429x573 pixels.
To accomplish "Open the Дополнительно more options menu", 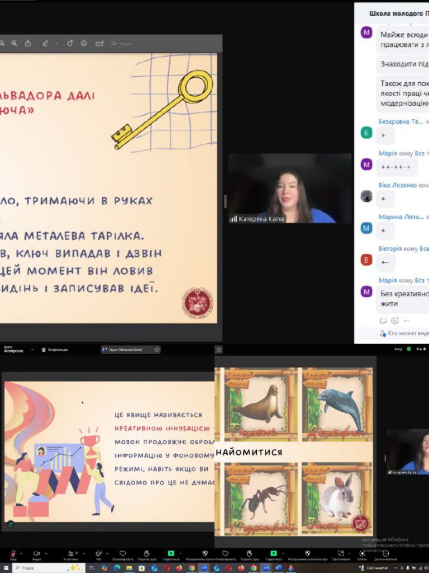I will [385, 555].
